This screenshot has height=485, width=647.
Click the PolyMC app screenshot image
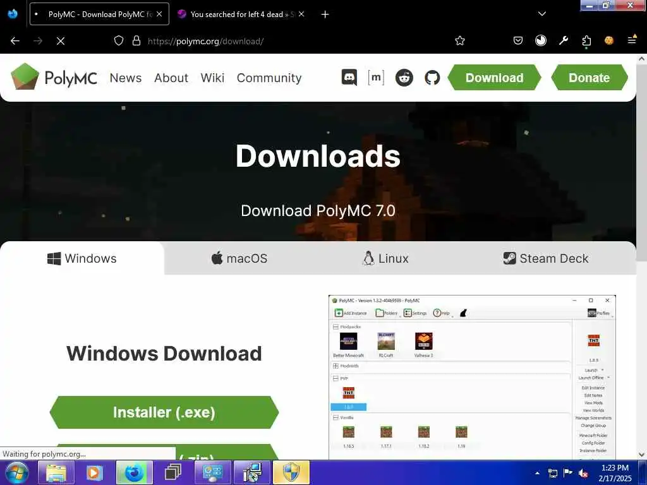tap(472, 377)
